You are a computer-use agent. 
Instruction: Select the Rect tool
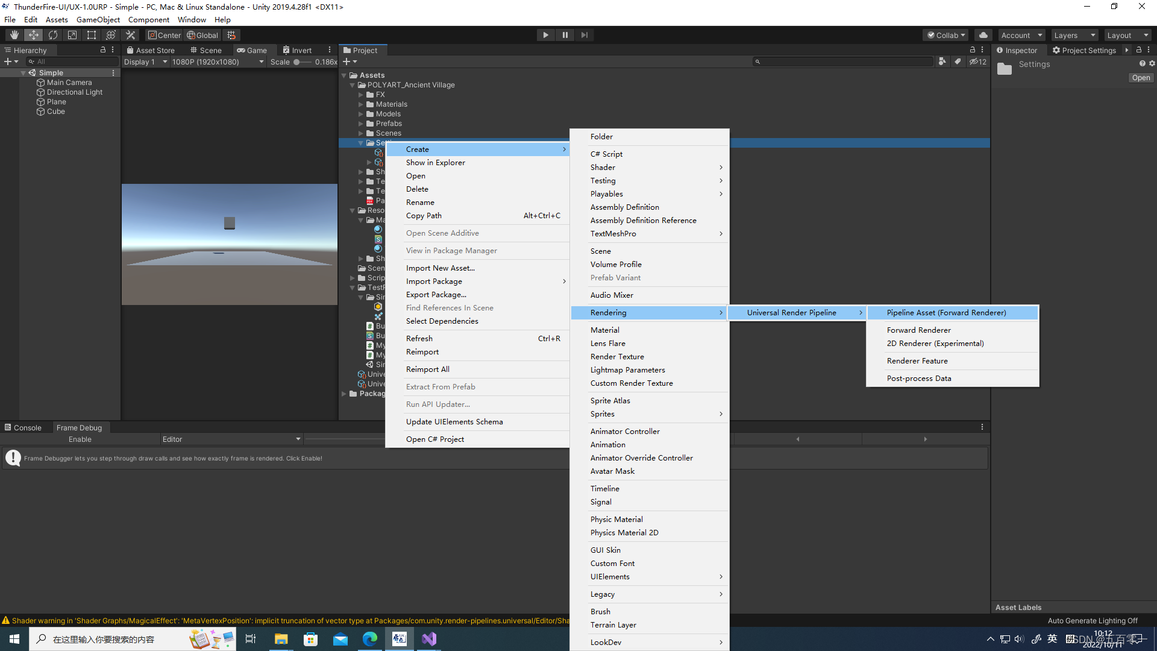[91, 34]
